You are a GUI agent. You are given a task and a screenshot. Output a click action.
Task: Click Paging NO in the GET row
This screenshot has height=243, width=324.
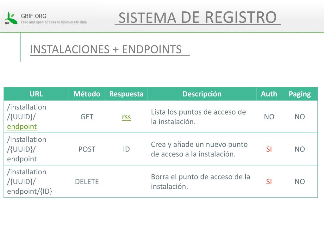click(300, 117)
